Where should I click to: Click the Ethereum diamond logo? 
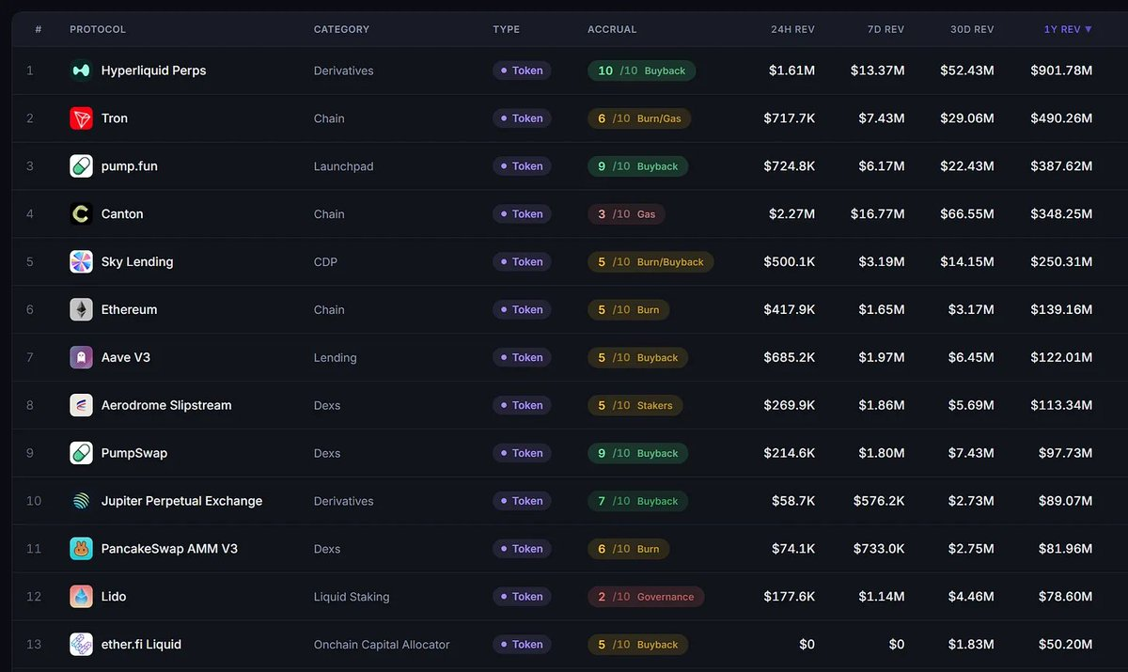coord(81,310)
